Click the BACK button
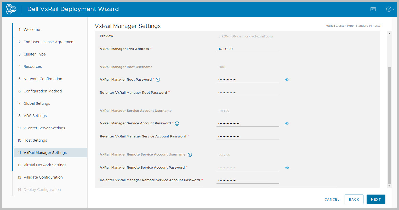The image size is (399, 210). (354, 199)
